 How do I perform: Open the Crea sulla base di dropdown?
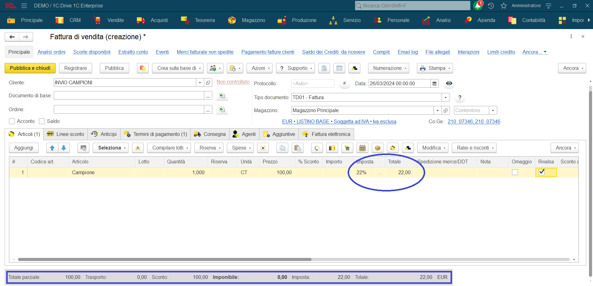[x=178, y=68]
